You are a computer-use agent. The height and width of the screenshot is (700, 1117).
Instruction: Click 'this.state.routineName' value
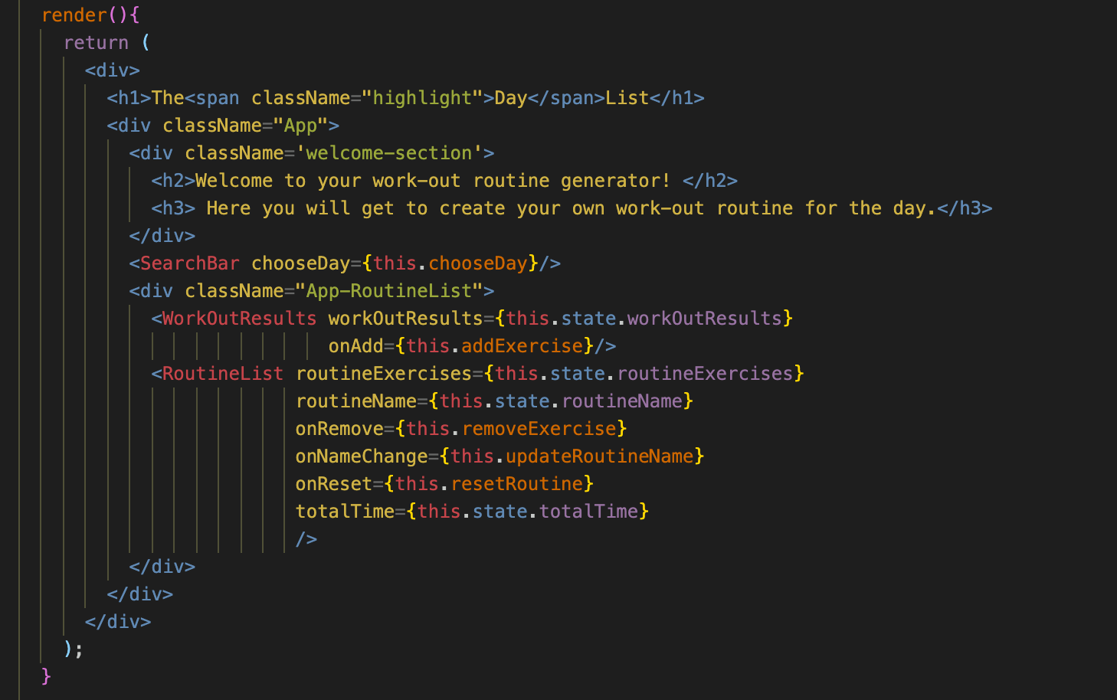click(561, 401)
